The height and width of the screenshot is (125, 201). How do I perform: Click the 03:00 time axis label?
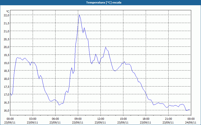[33, 119]
